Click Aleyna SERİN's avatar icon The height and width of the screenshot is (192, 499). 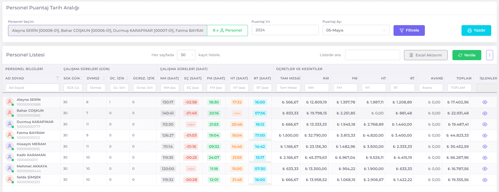[10, 102]
